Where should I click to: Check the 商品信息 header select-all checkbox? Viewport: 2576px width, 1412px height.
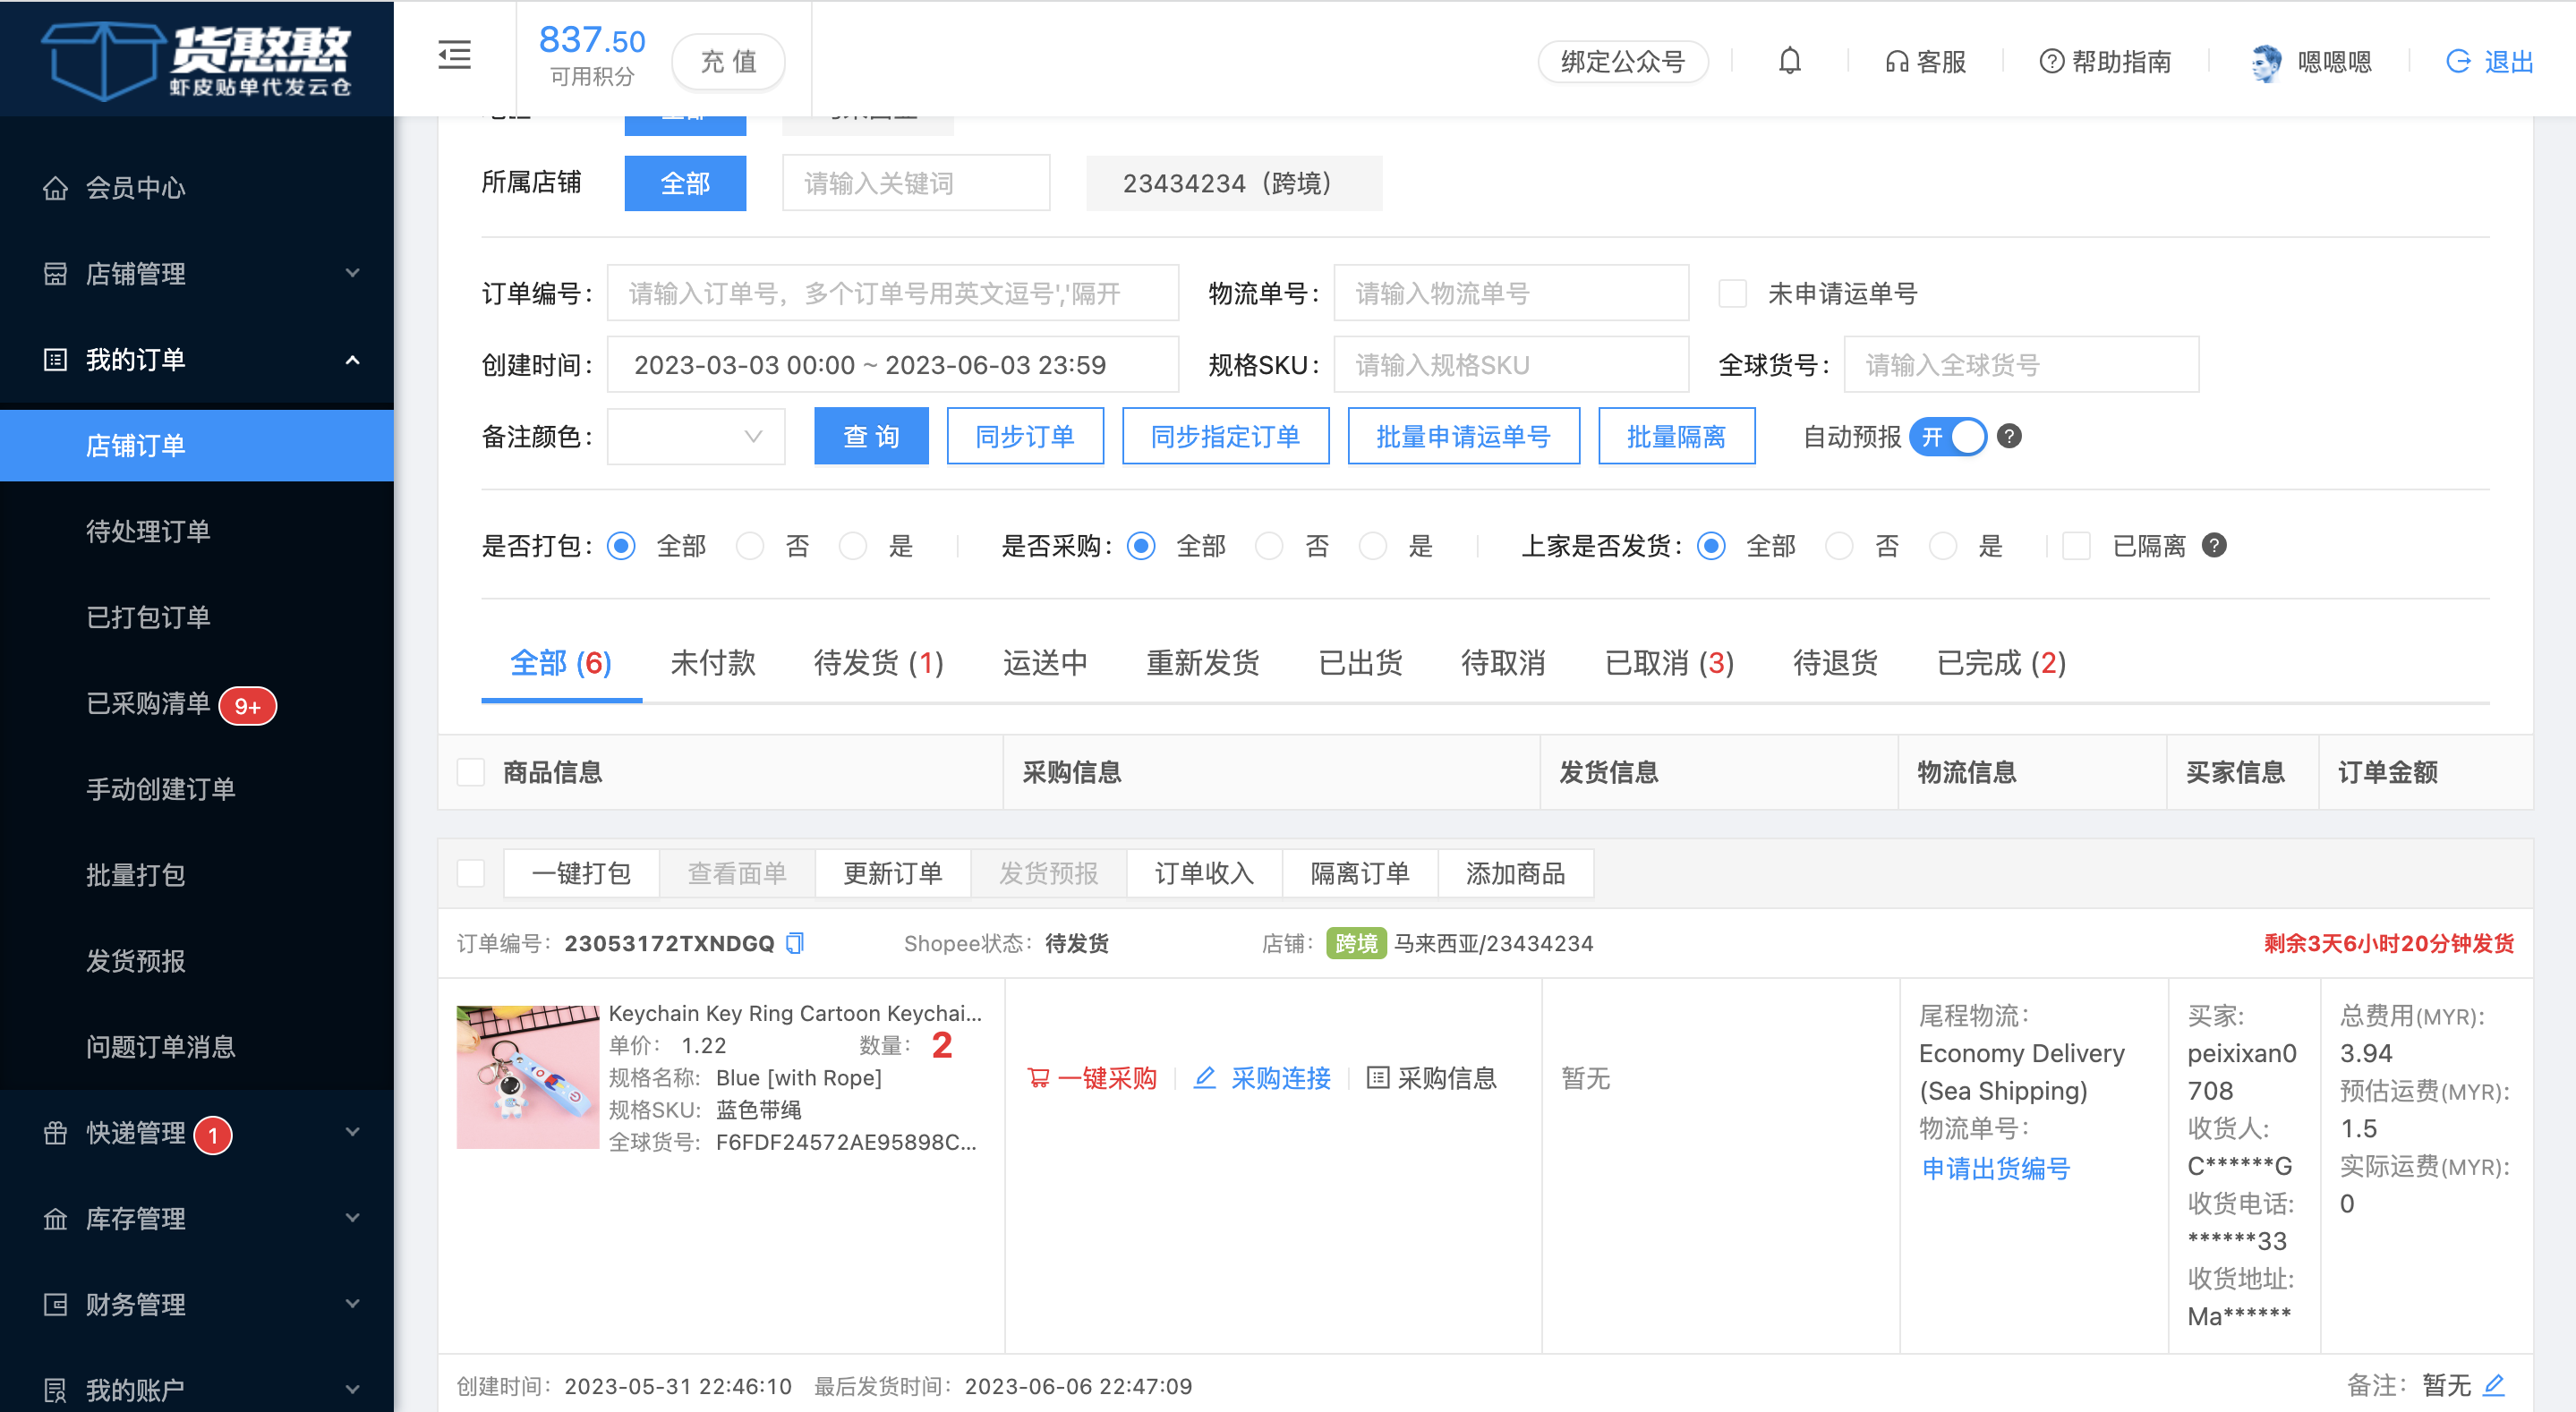471,772
